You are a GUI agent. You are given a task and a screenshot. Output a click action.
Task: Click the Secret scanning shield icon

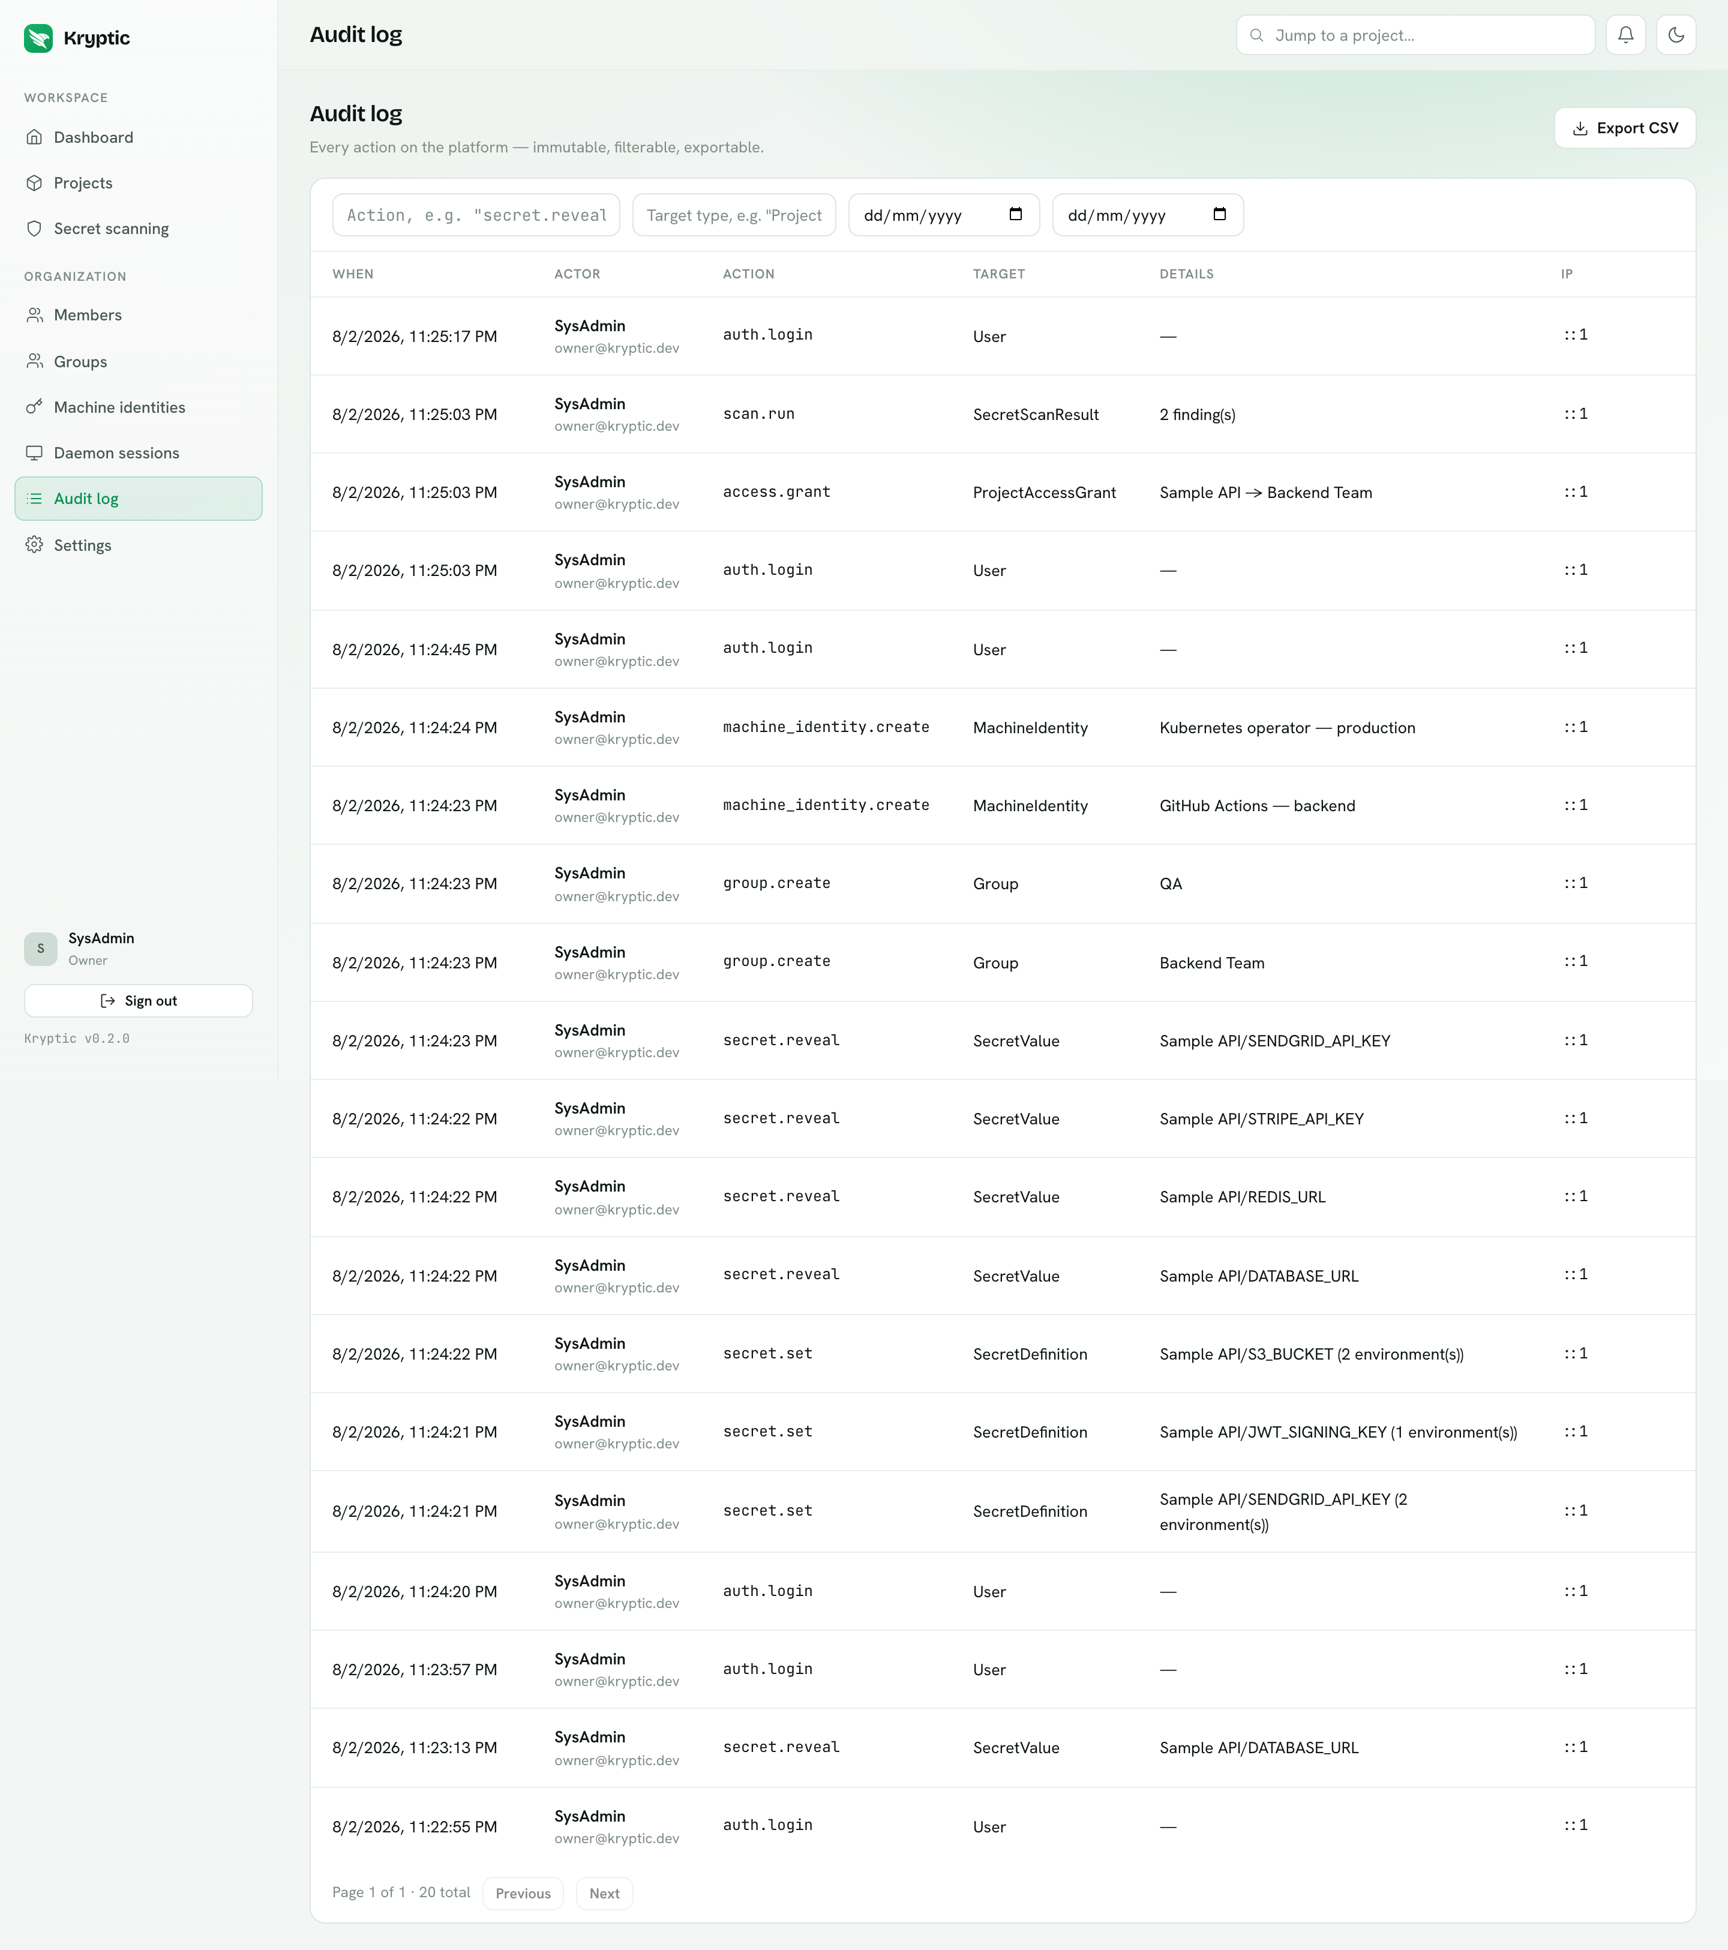pos(34,229)
